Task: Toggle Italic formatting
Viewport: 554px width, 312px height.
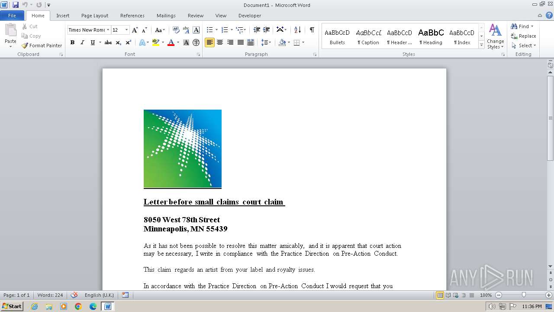Action: click(82, 42)
